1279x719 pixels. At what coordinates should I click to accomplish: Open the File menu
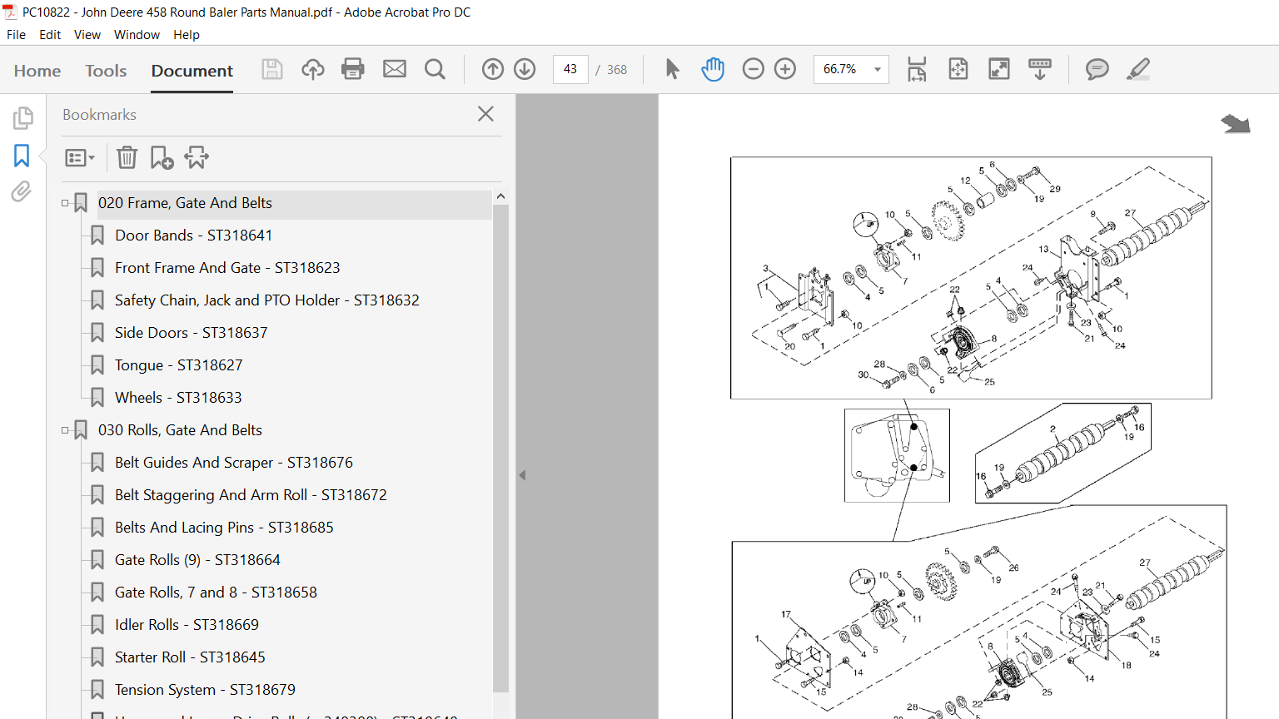16,35
